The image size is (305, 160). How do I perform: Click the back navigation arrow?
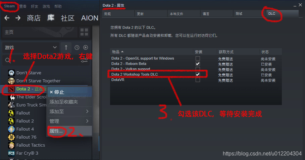[7, 18]
